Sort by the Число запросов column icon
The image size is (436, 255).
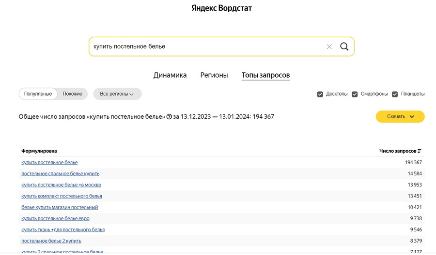(x=420, y=151)
